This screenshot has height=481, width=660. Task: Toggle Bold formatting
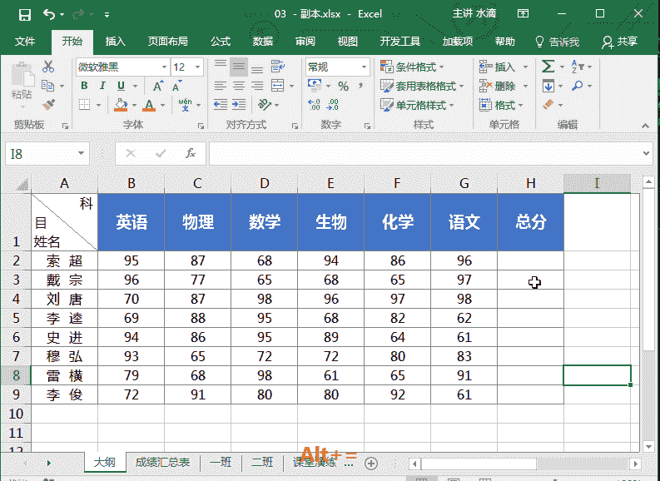pyautogui.click(x=84, y=86)
